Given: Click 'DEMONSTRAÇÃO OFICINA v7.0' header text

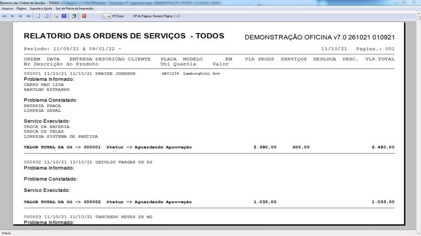Looking at the screenshot, I should [296, 37].
